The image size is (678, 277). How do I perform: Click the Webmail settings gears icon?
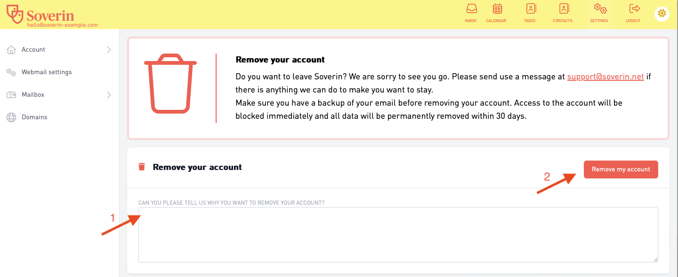point(11,72)
